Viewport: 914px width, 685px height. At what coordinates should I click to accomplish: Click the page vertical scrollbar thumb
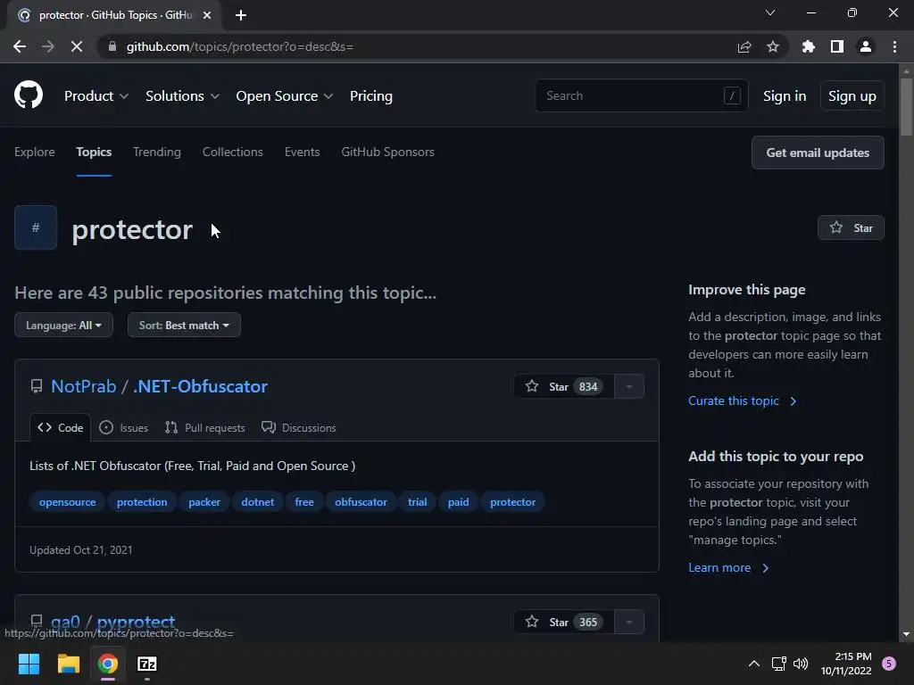[x=905, y=108]
